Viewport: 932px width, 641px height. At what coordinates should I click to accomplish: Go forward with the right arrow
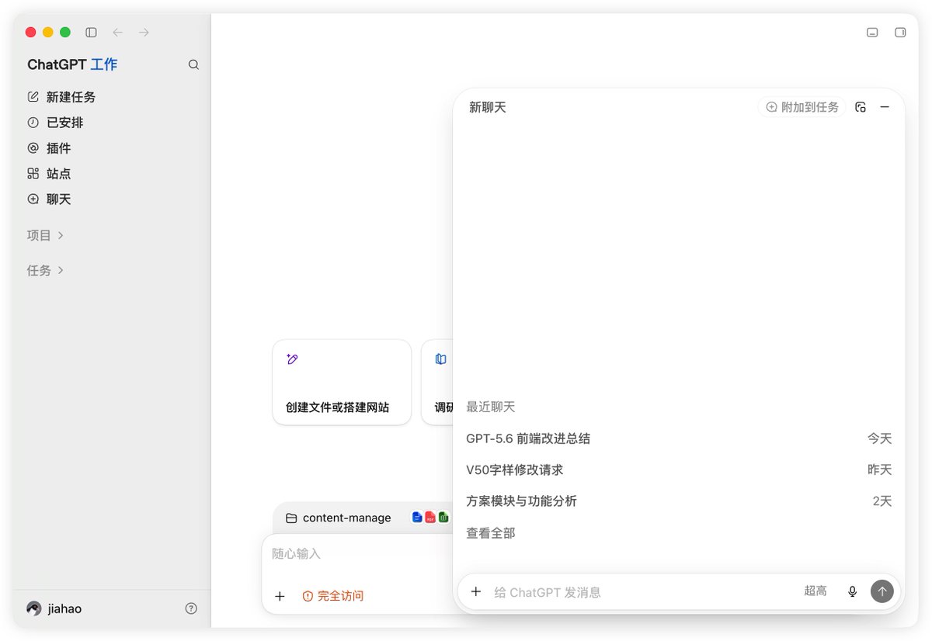pyautogui.click(x=144, y=33)
